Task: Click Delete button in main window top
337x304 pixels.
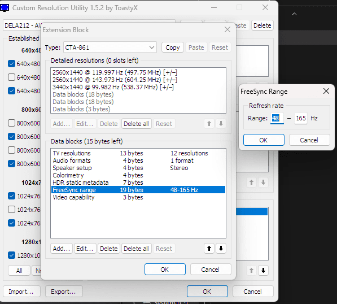Action: coord(262,25)
